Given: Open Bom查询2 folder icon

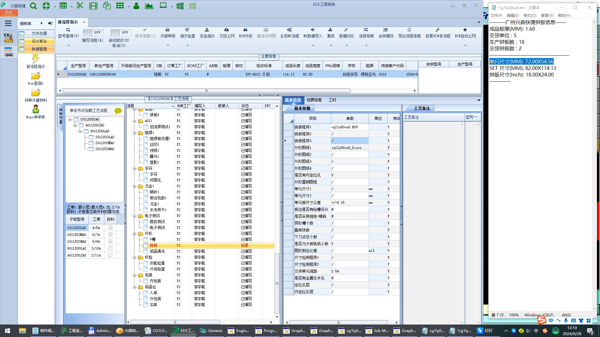Looking at the screenshot, I should click(x=36, y=76).
